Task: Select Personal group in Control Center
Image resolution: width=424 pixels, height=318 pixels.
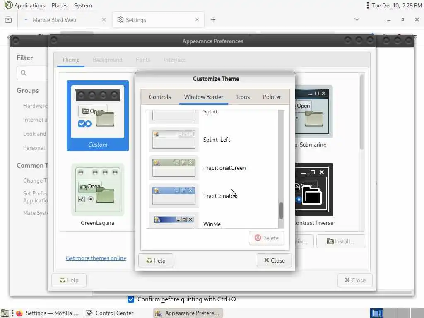Action: pos(34,148)
